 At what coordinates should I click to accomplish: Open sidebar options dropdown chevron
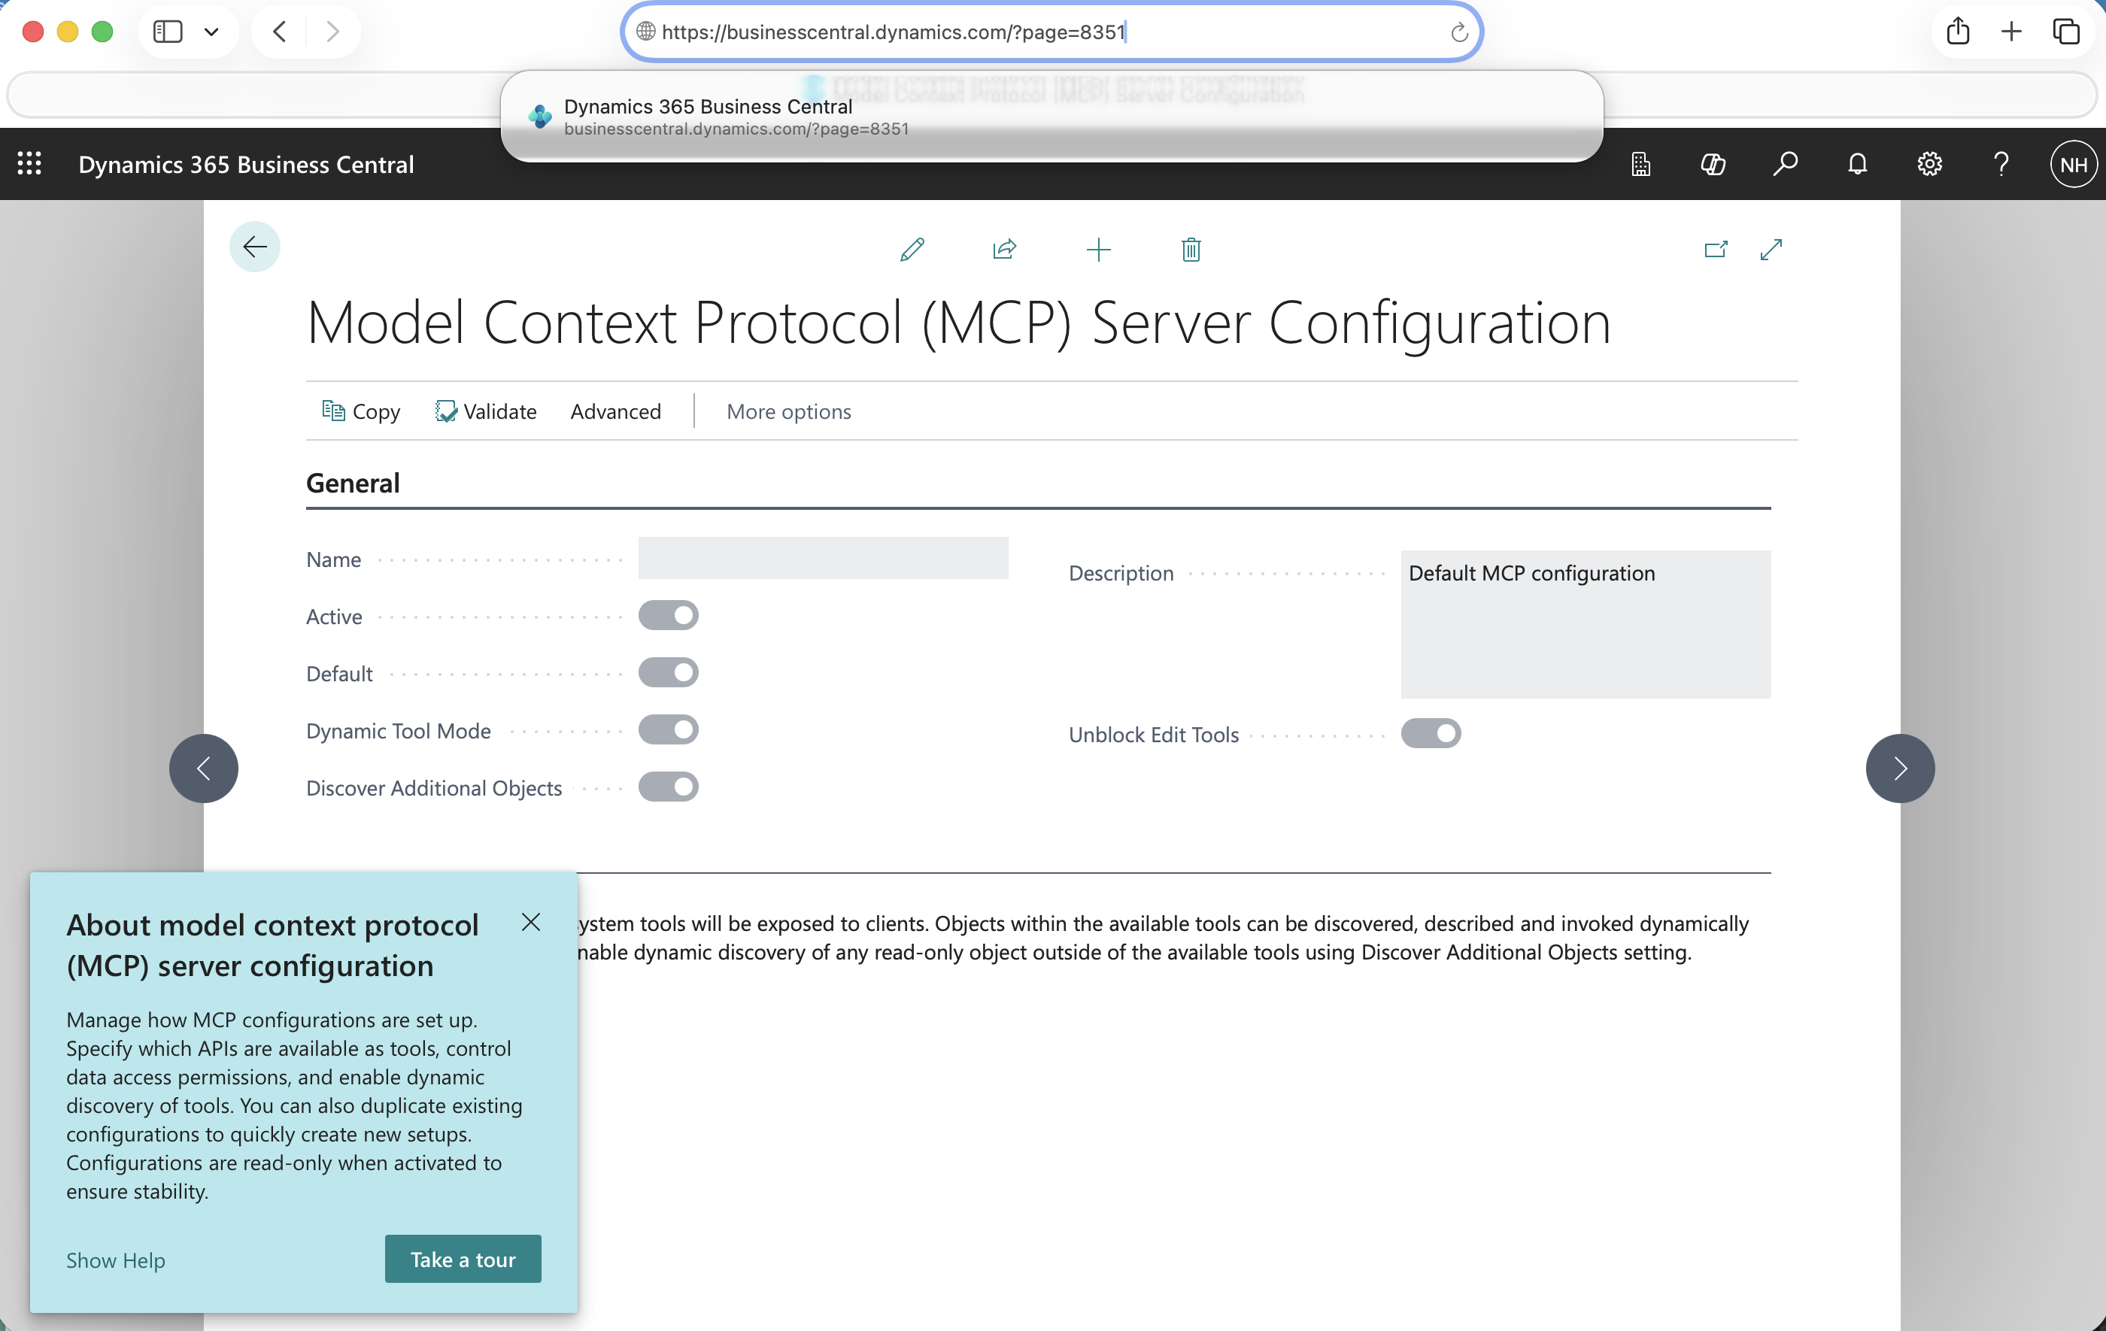coord(211,32)
